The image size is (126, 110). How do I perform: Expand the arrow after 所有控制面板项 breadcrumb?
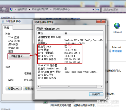(51, 10)
